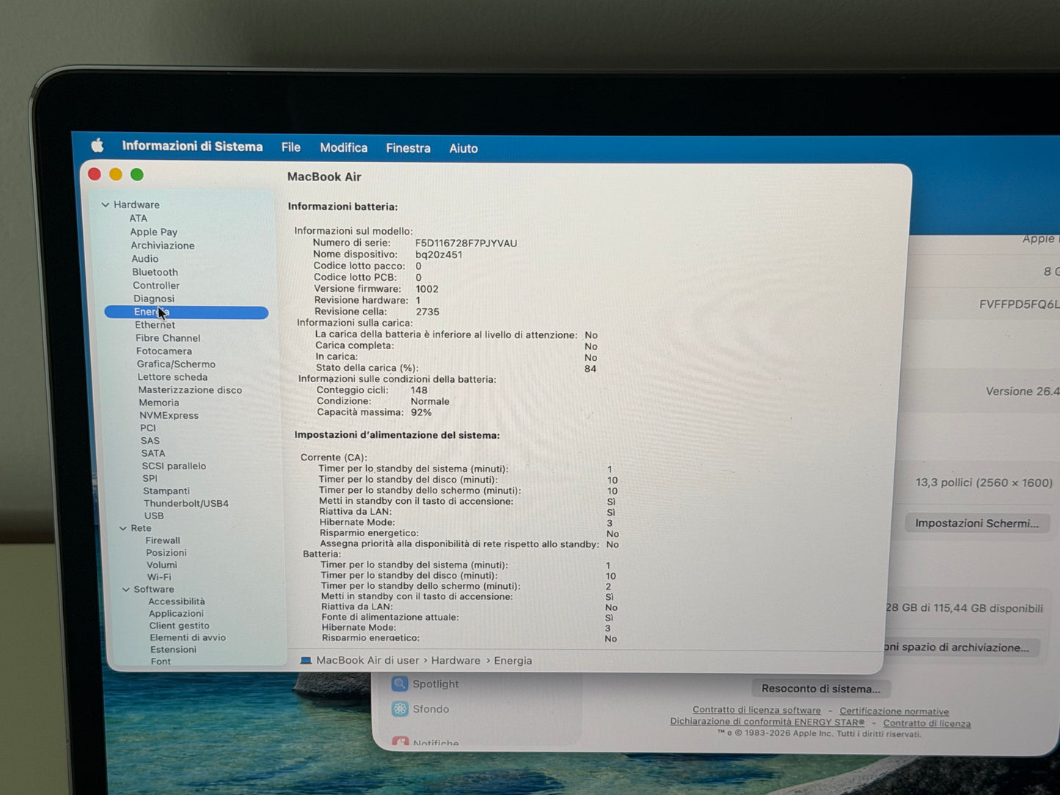Select Font under Software
Image resolution: width=1060 pixels, height=795 pixels.
click(161, 662)
